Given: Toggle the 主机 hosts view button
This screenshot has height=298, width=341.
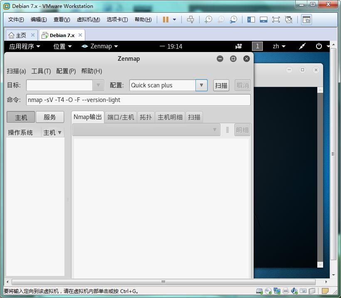Looking at the screenshot, I should point(21,117).
